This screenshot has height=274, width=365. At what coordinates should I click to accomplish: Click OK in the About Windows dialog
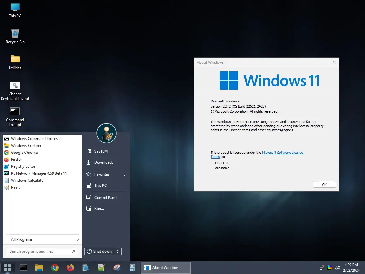[324, 184]
